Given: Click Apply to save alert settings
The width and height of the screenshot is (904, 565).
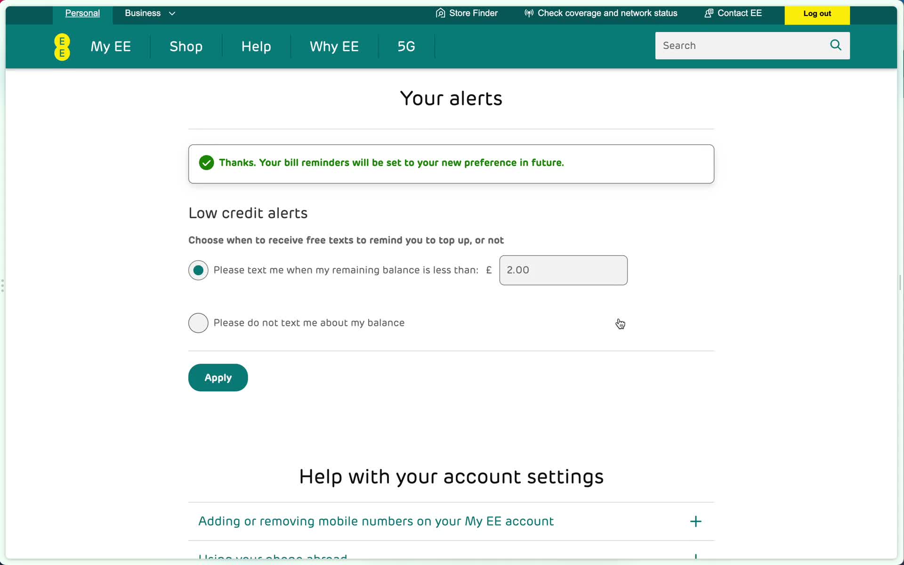Looking at the screenshot, I should 218,378.
